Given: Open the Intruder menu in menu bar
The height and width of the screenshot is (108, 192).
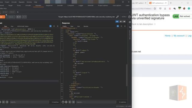Looking at the screenshot, I should [x=14, y=2].
